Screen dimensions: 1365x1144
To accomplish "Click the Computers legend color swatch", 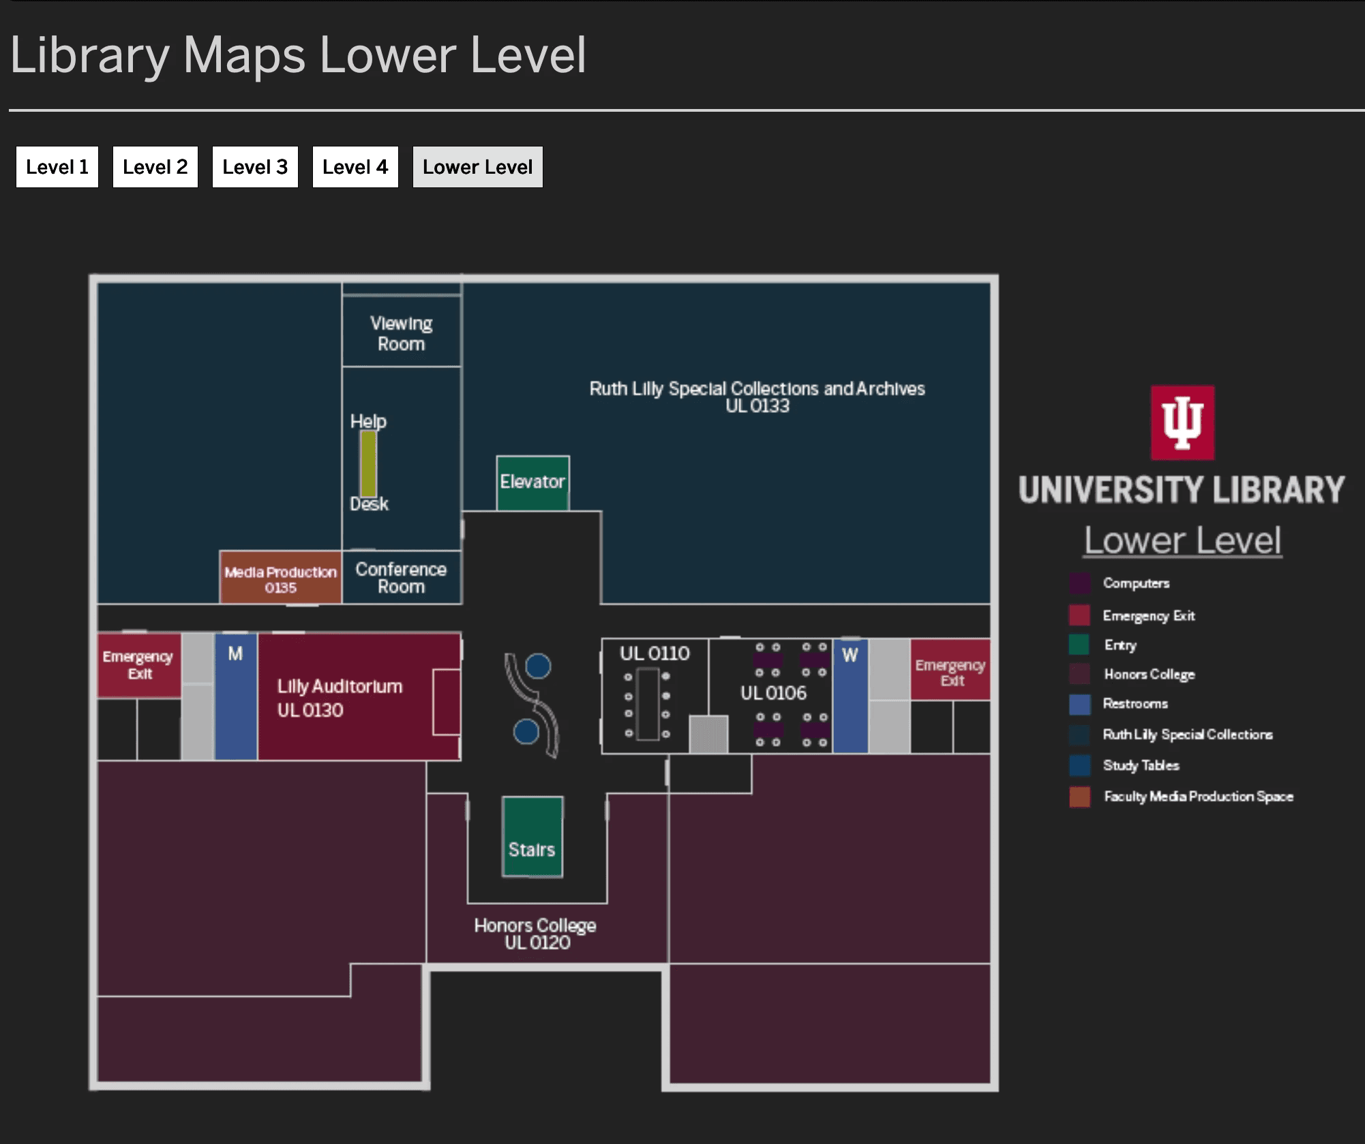I will (x=1079, y=583).
